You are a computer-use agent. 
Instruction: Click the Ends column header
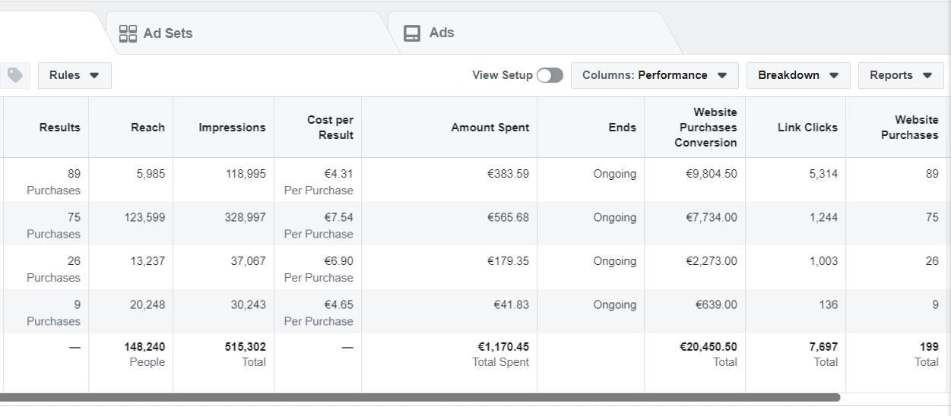pos(622,128)
